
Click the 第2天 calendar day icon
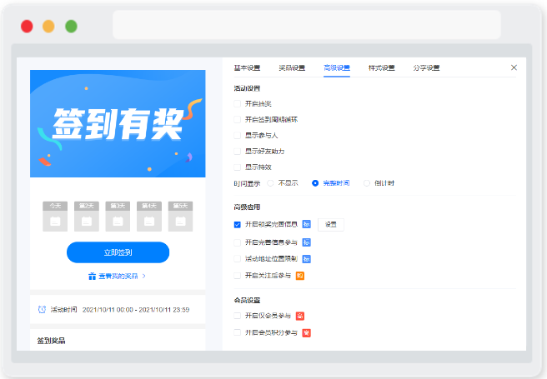[x=87, y=217]
